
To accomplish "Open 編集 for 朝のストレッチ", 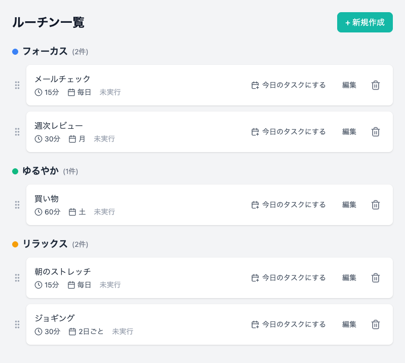I will click(349, 278).
